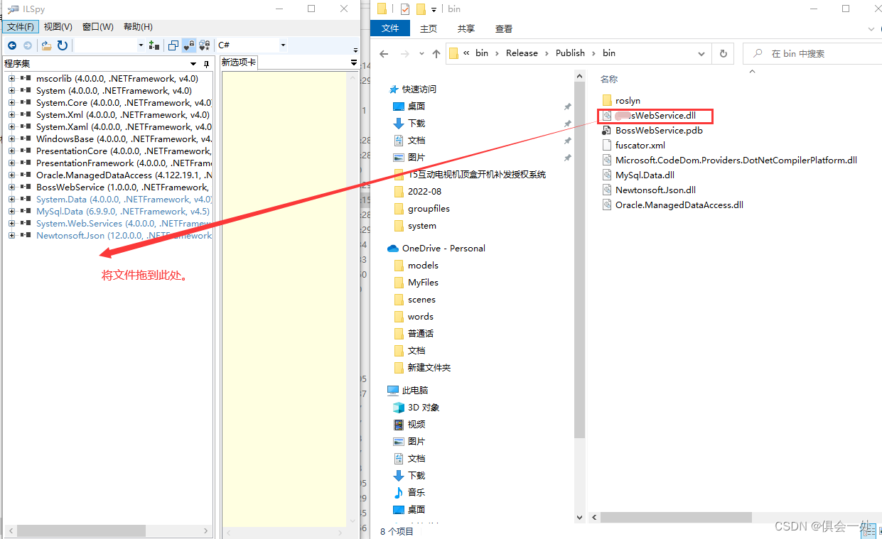Click inside the Explorer search box
This screenshot has width=882, height=539.
tap(810, 53)
